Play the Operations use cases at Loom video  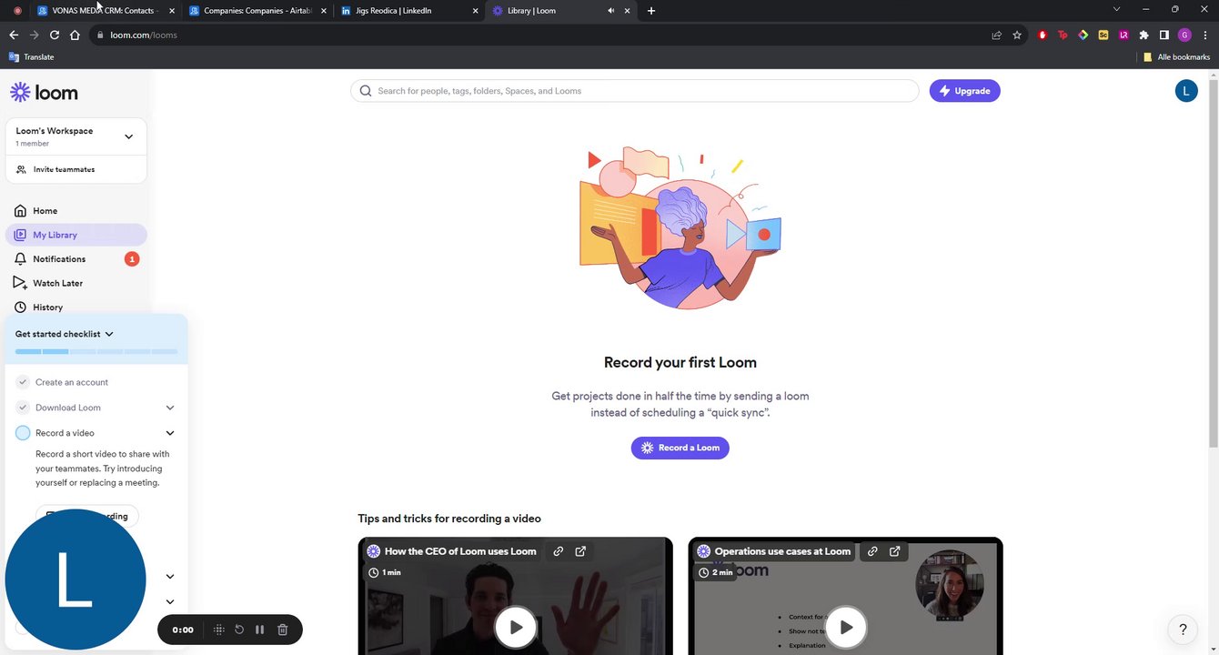pos(846,627)
